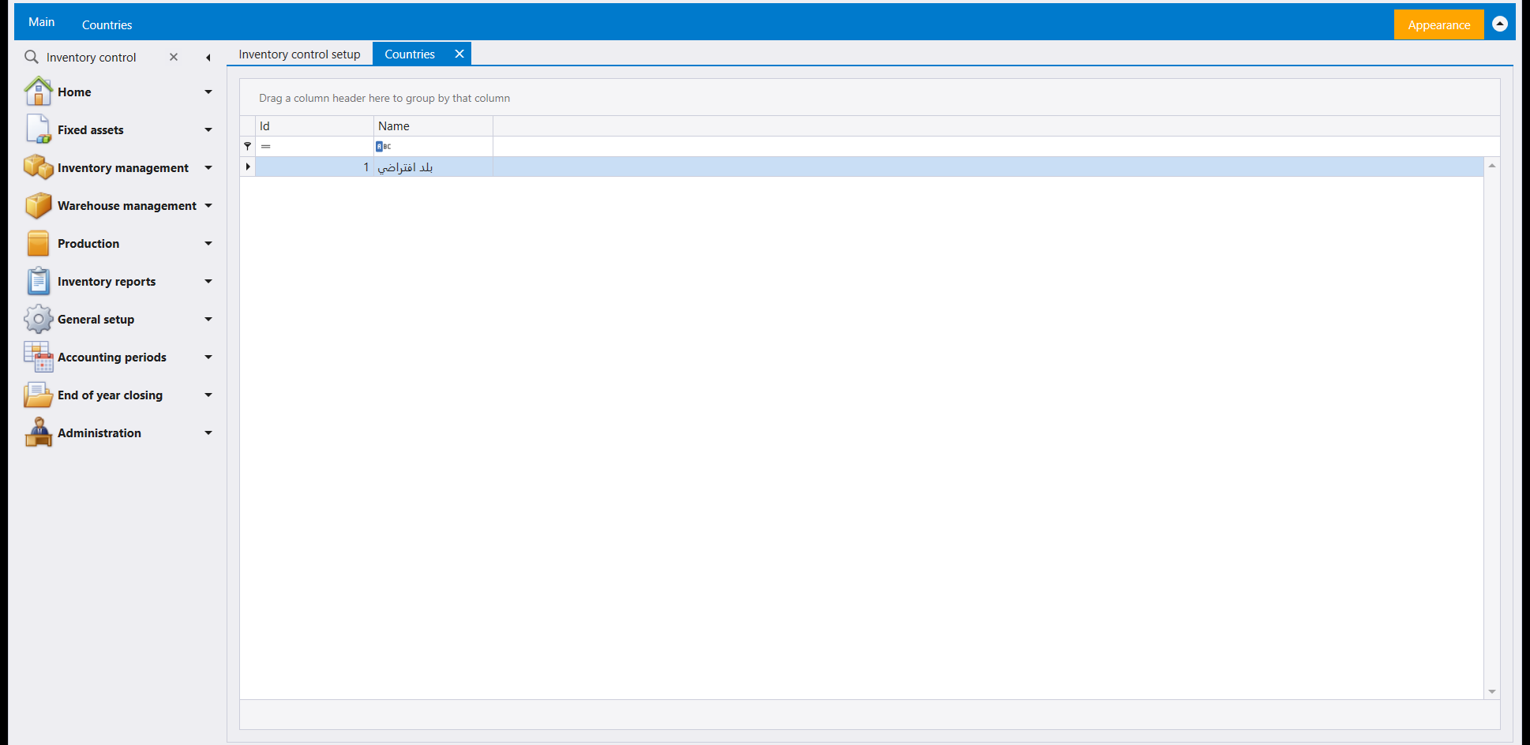Open the General setup gear icon

38,319
